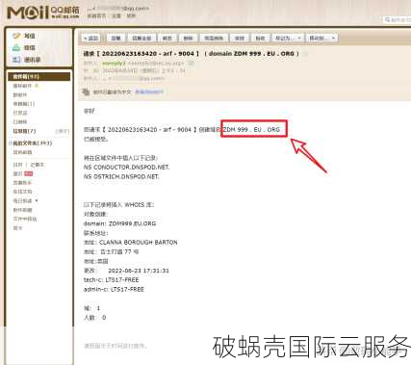This screenshot has width=411, height=365.
Task: Expand 我的文件夹(393) folder tree
Action: (11, 143)
